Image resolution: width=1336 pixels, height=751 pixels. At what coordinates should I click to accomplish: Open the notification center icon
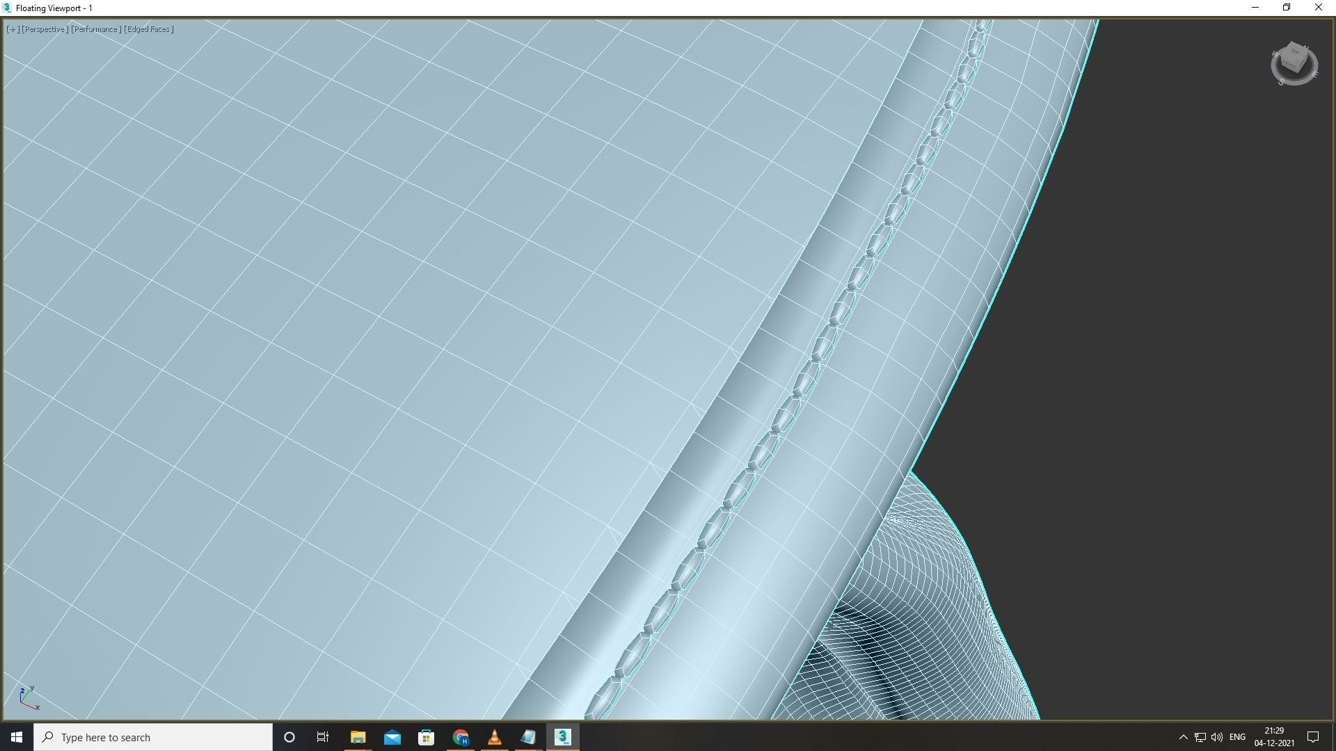point(1313,737)
